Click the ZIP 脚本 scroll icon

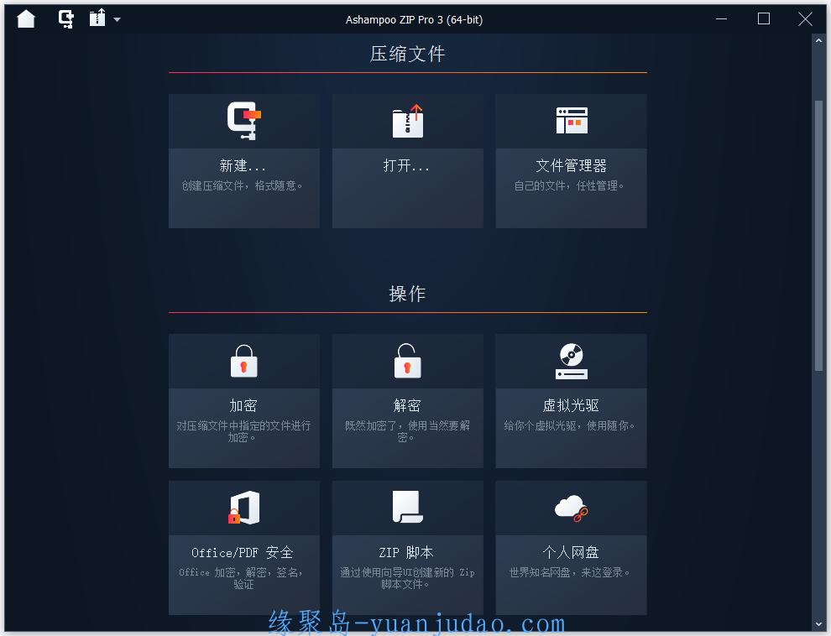408,507
